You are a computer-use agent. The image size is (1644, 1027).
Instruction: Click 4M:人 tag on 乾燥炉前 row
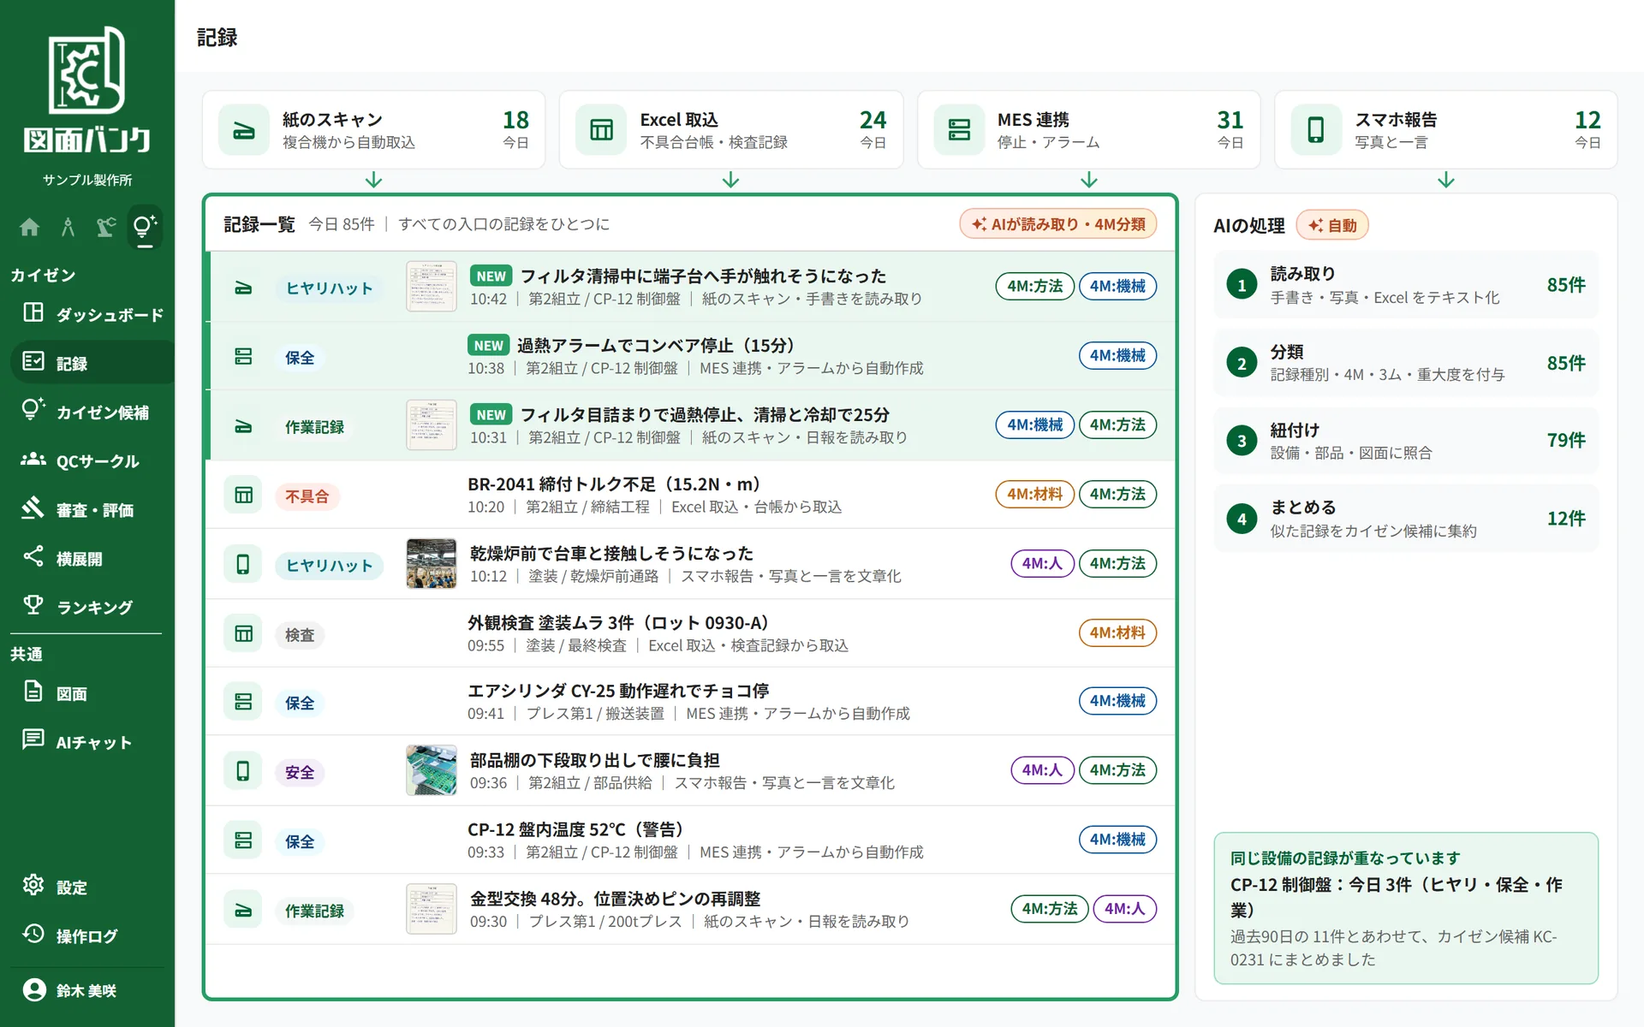(1042, 563)
